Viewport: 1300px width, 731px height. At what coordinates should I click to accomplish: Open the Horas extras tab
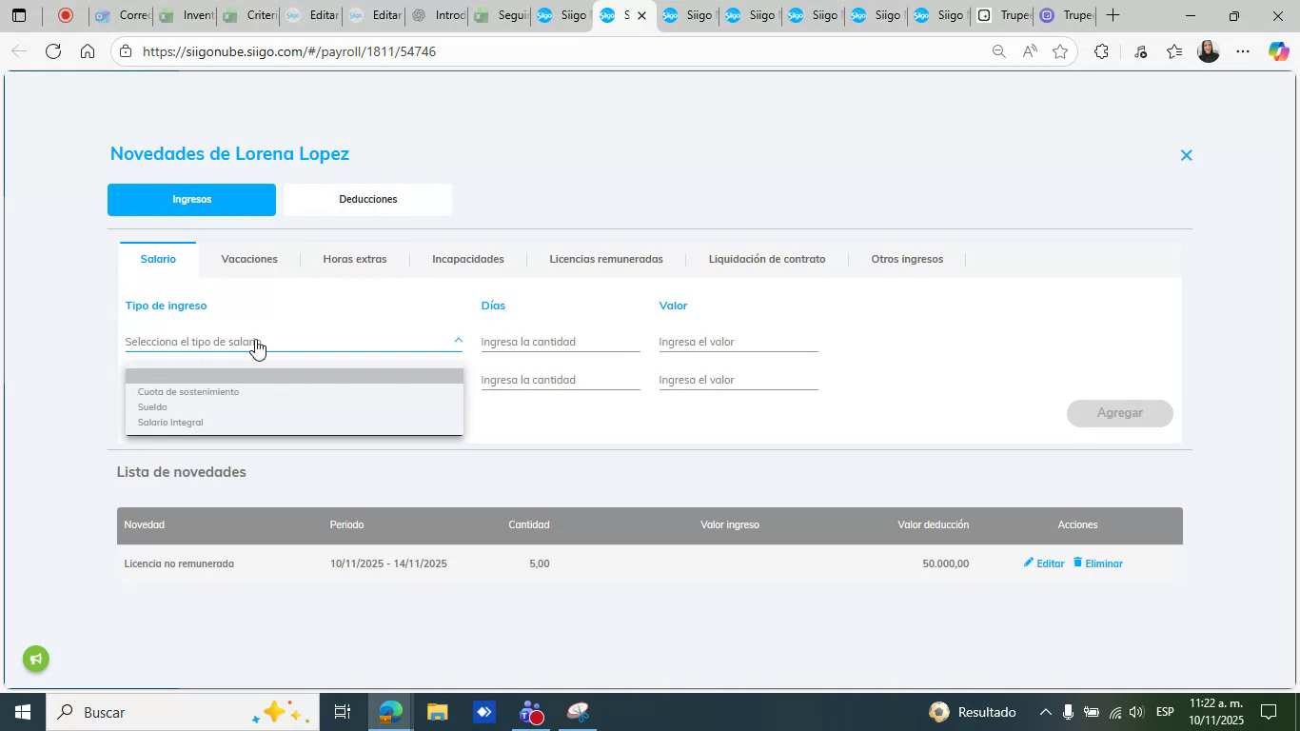point(354,259)
